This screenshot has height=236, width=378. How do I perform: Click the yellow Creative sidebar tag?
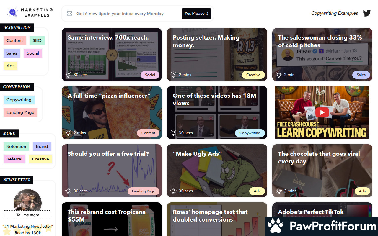pyautogui.click(x=40, y=159)
